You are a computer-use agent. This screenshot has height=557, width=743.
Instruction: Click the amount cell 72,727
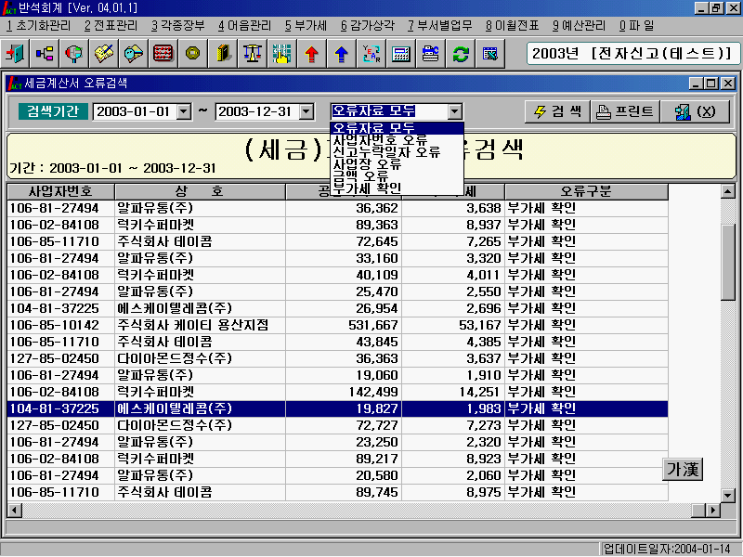[344, 425]
